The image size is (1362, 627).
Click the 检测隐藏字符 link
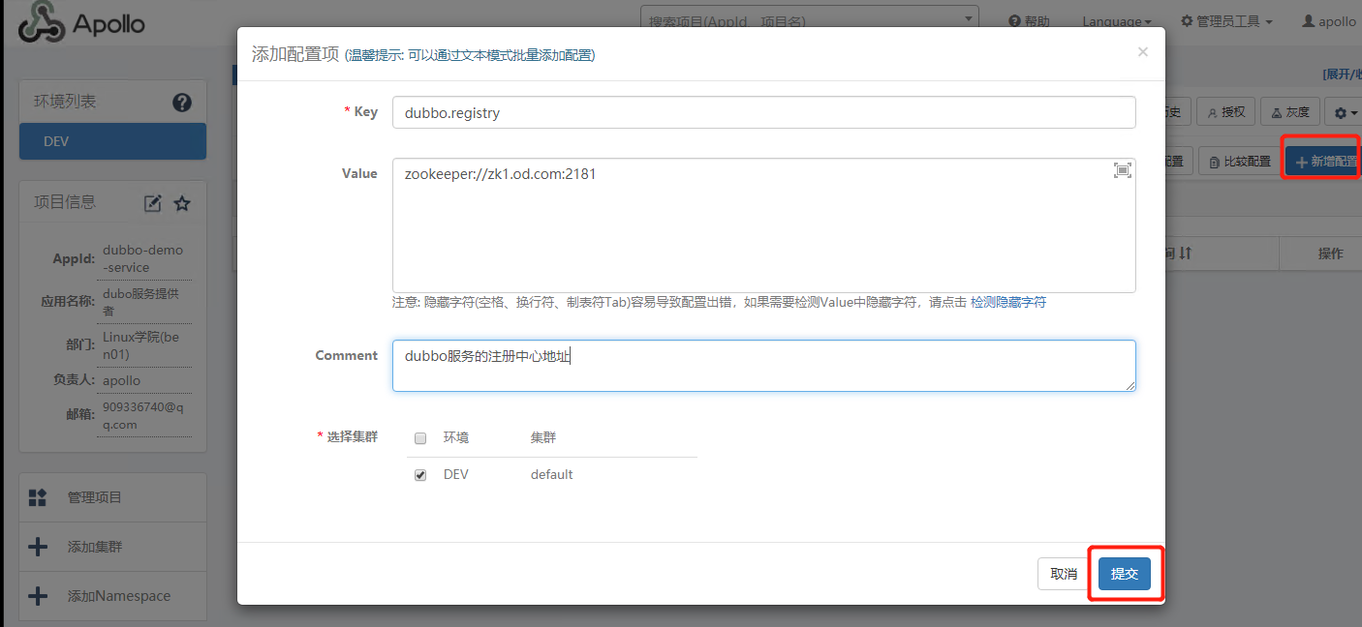coord(1007,302)
